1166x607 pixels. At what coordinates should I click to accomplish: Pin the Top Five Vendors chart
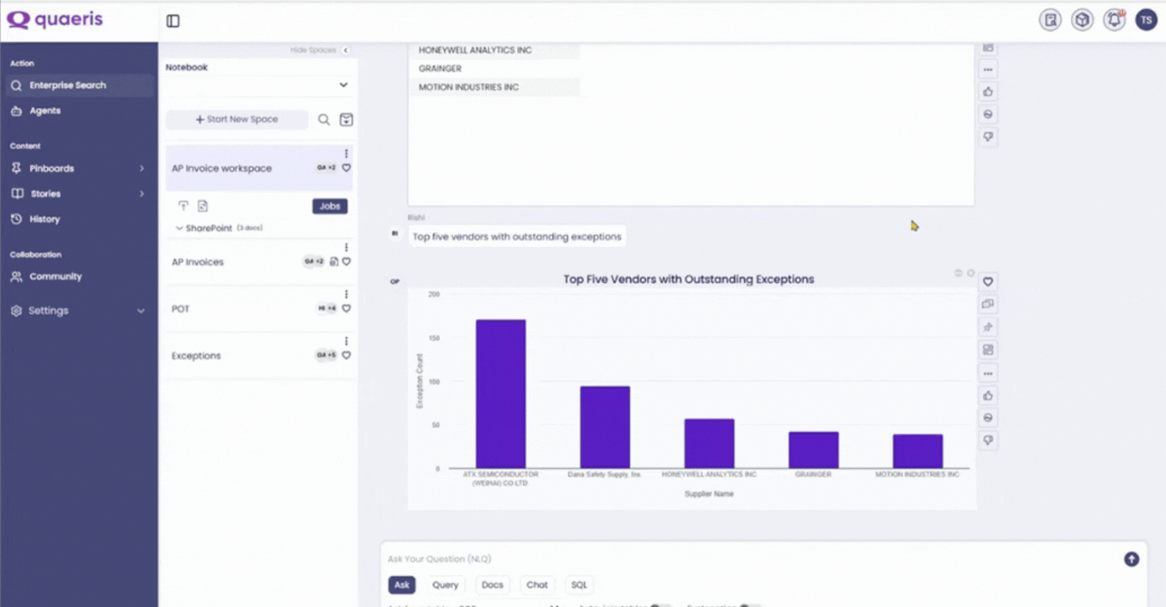click(x=988, y=327)
